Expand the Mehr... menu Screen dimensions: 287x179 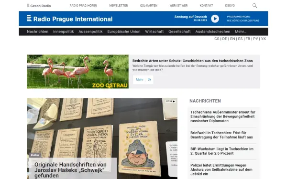pyautogui.click(x=241, y=32)
